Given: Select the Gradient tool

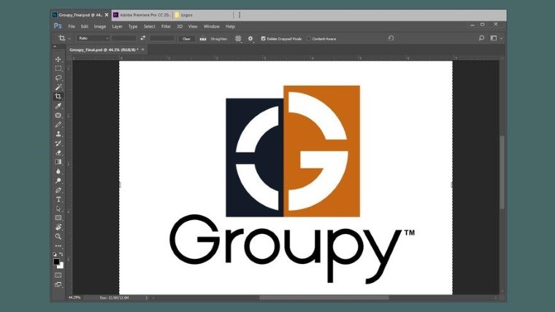Looking at the screenshot, I should tap(58, 162).
